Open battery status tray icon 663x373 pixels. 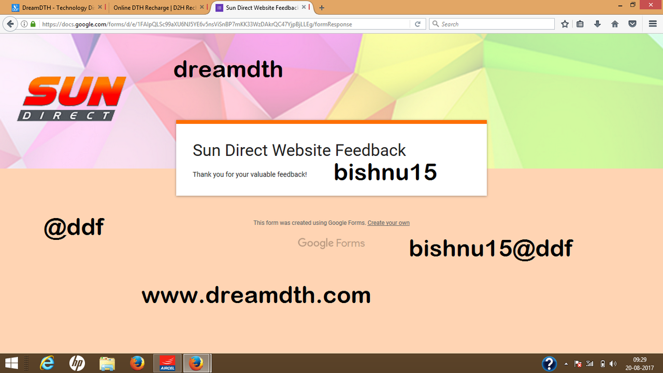coord(602,364)
